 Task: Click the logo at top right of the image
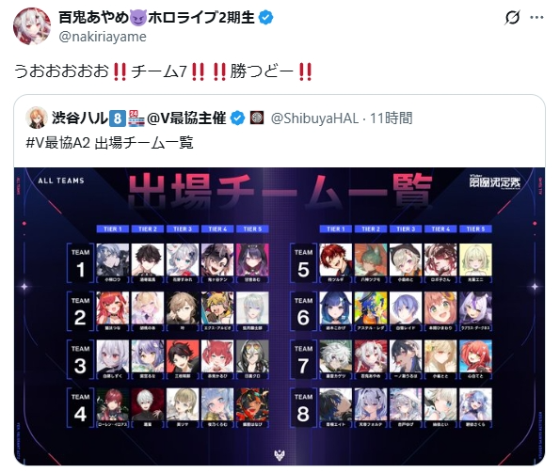click(495, 181)
